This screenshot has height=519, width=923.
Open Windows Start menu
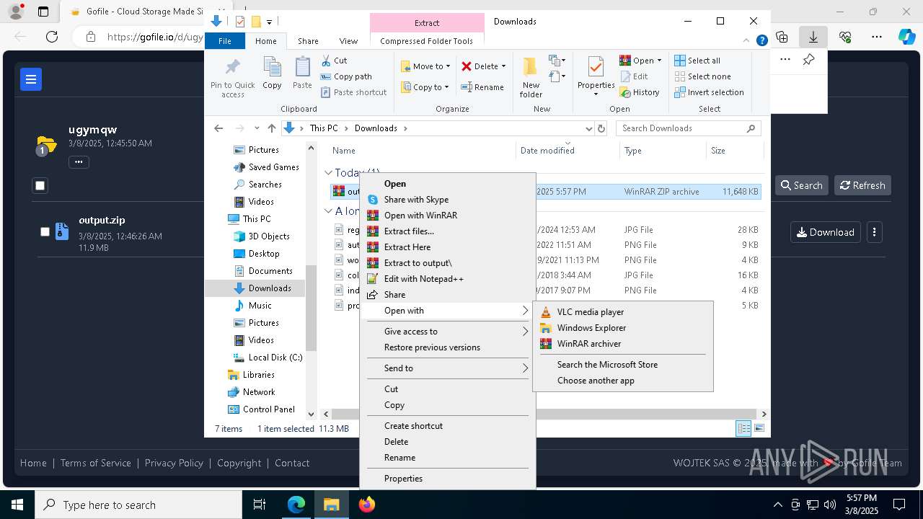click(17, 505)
